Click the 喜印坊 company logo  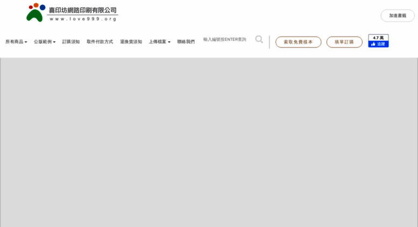point(72,12)
